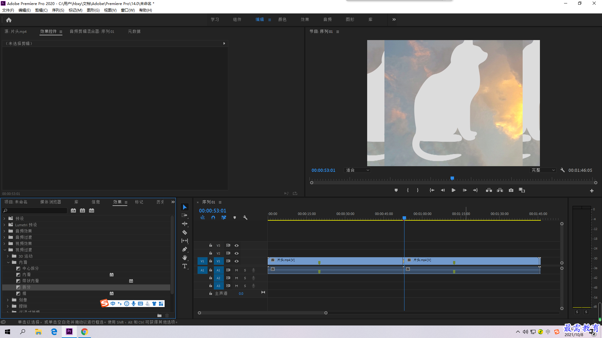
Task: Open the comparison view button
Action: 522,190
